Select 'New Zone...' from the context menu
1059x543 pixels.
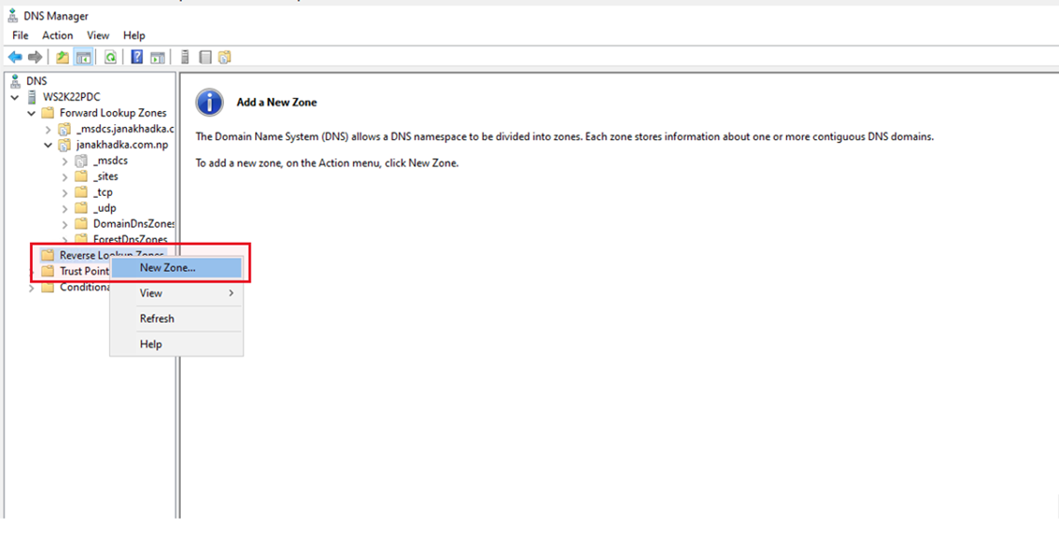[169, 268]
